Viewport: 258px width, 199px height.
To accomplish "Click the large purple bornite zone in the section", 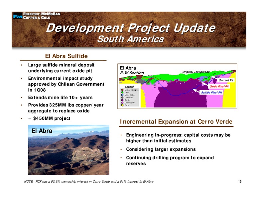I will 181,100.
